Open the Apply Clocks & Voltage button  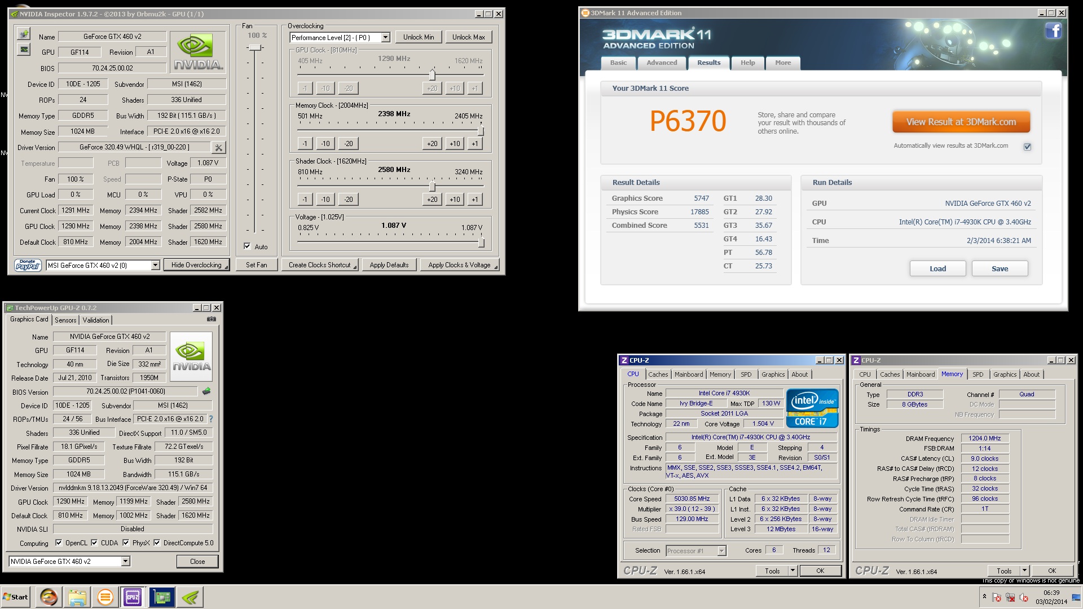(460, 265)
